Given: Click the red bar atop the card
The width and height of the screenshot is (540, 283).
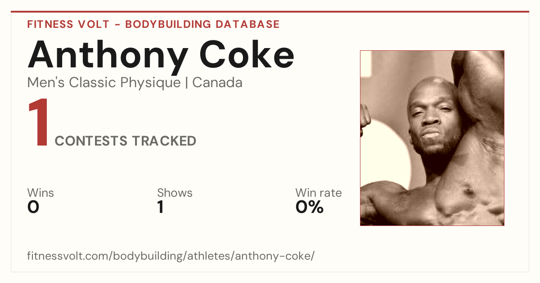Looking at the screenshot, I should 270,12.
